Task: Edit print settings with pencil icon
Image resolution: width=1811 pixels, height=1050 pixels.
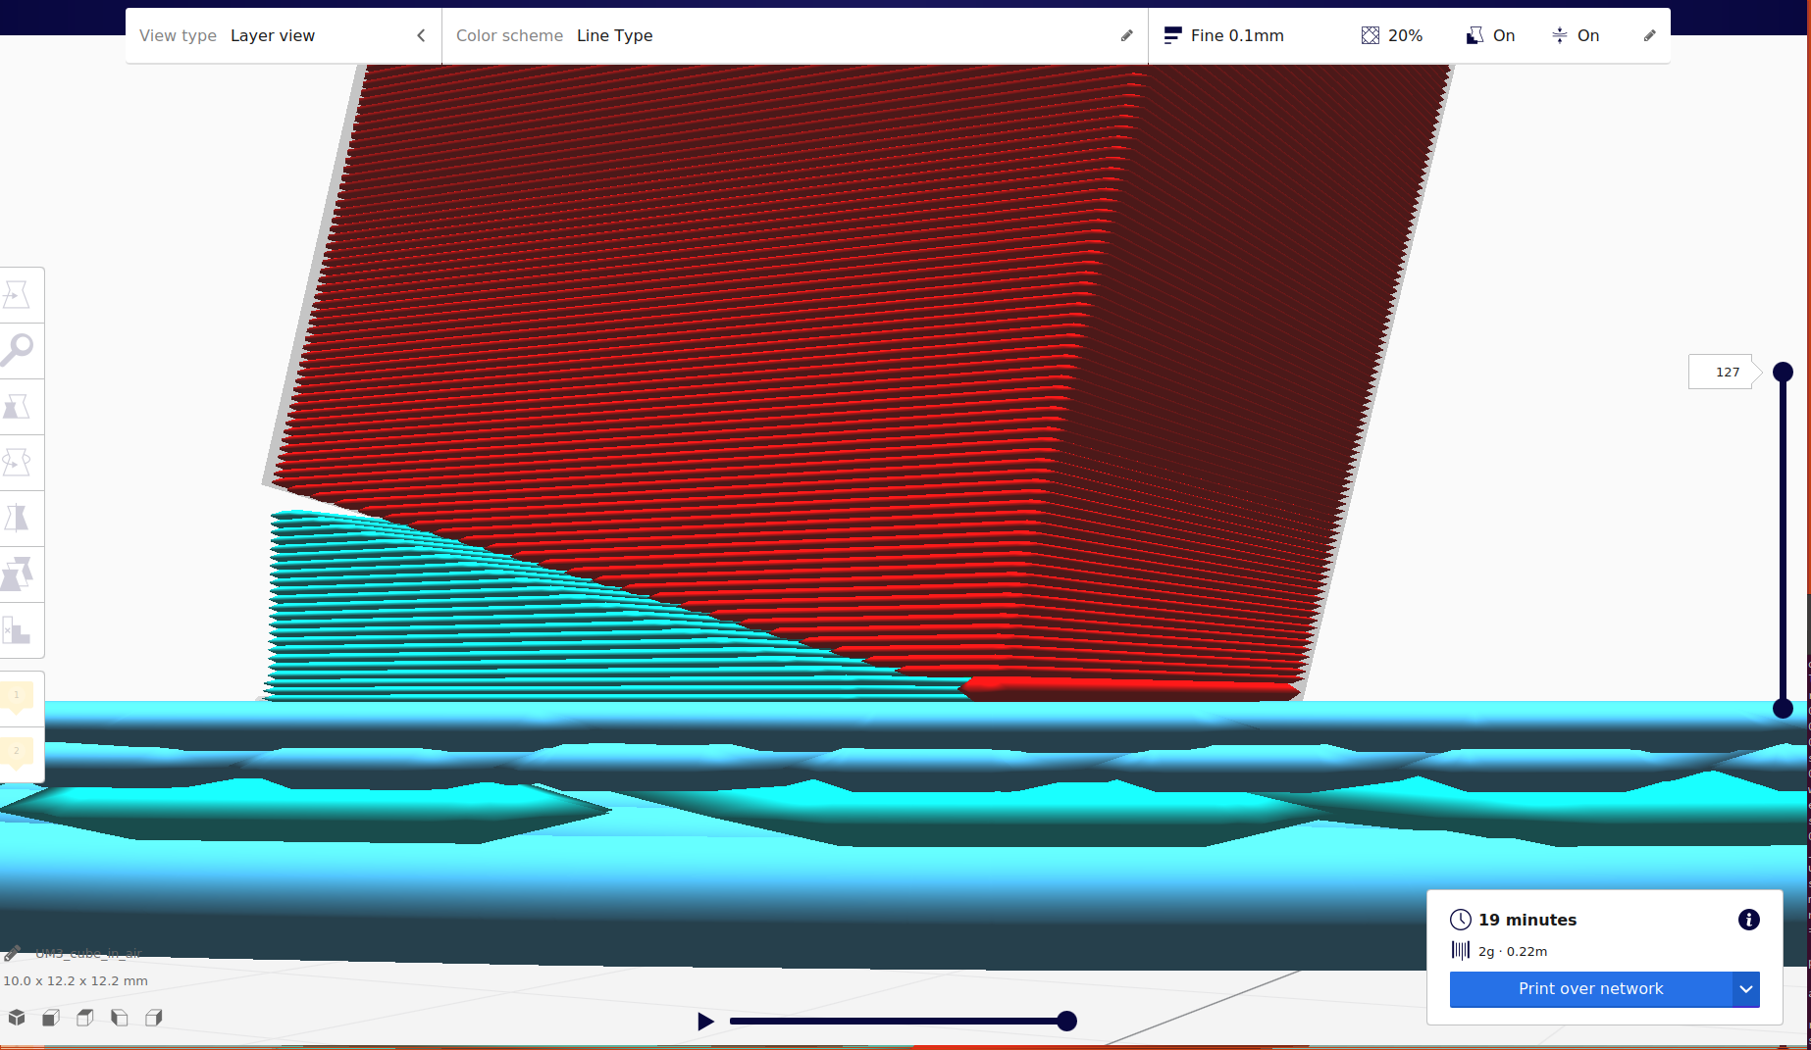Action: (1649, 35)
